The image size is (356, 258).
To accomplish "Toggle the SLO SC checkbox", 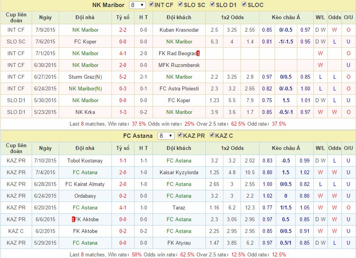I will click(180, 4).
